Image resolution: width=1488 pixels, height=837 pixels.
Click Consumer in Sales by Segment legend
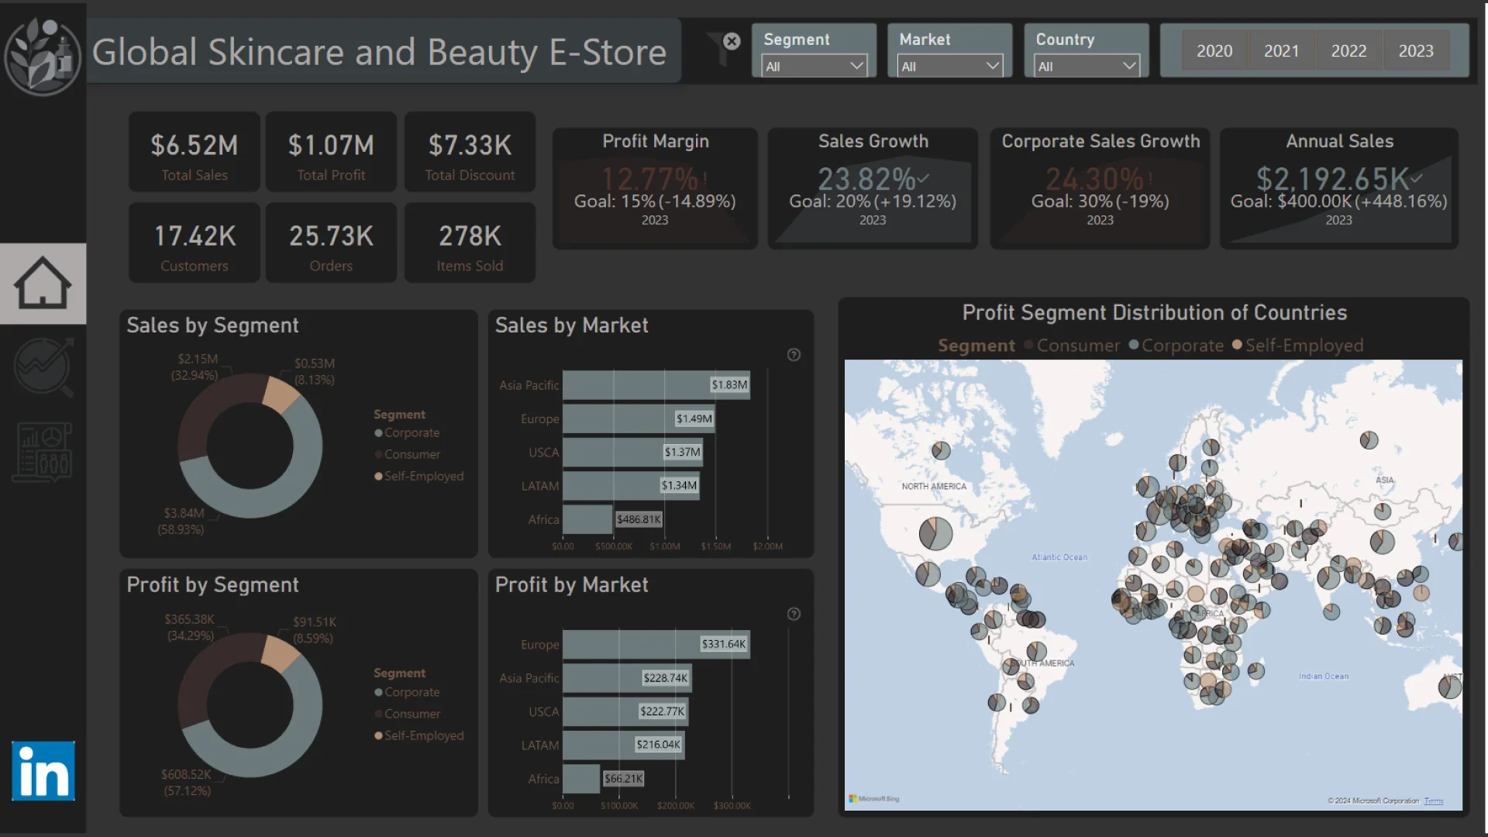(407, 454)
